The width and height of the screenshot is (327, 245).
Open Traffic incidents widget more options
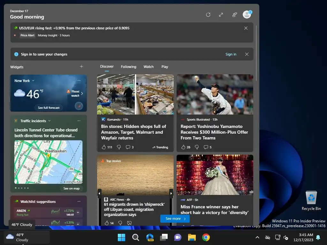click(79, 121)
